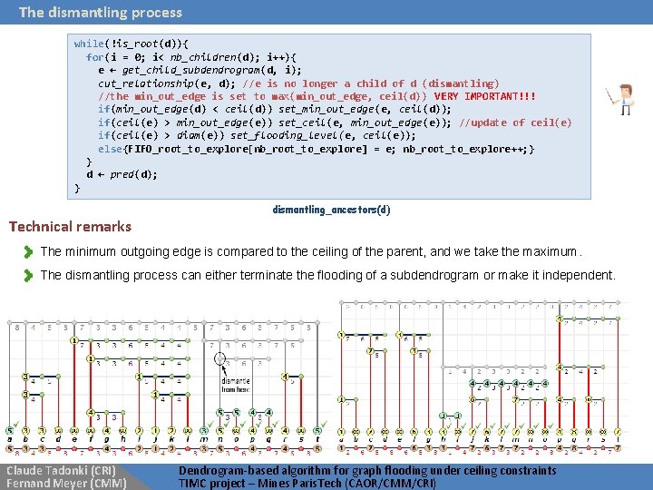Screen dimensions: 653x490
Task: Click the green arrow bullet before 'The dismantling process can'
Action: click(28, 276)
